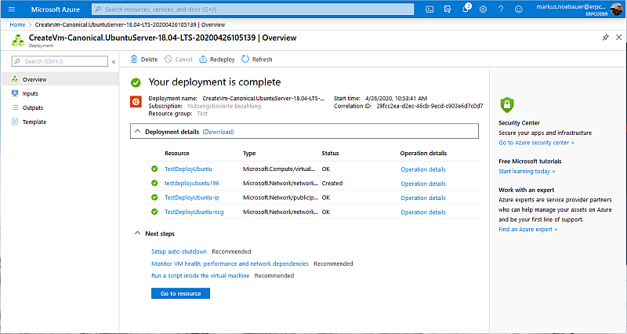Click the Nutzungsbasierte Bezahlung subscription link

[224, 106]
